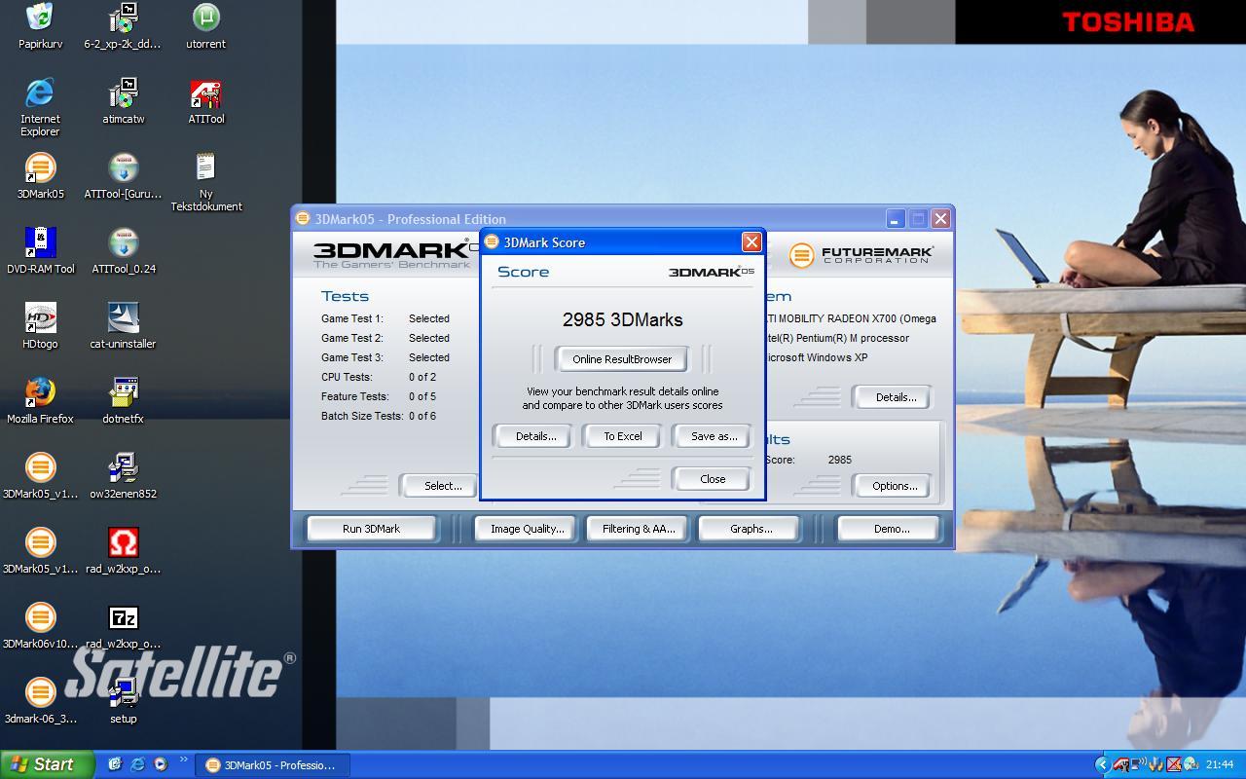Click the CD drive tray icon
1246x779 pixels.
coord(1191,764)
